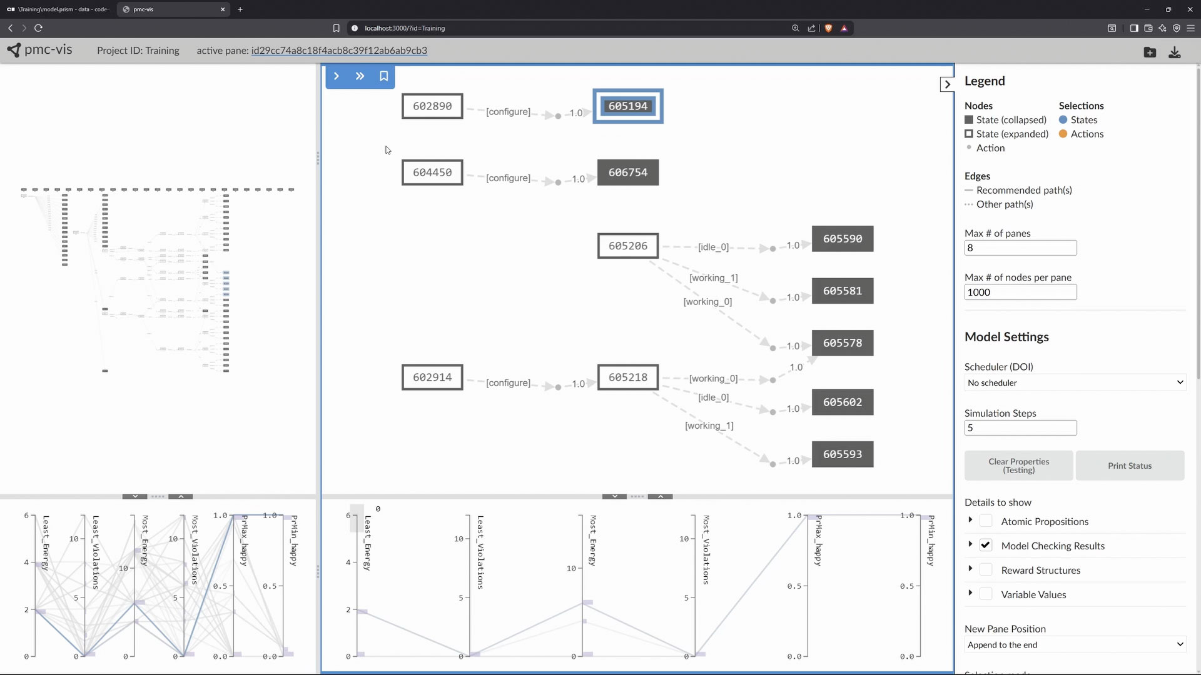Click the bookmark icon in graph toolbar

click(x=383, y=76)
